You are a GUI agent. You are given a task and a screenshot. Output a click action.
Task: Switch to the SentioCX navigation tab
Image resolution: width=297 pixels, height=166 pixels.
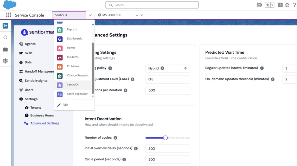pyautogui.click(x=69, y=15)
